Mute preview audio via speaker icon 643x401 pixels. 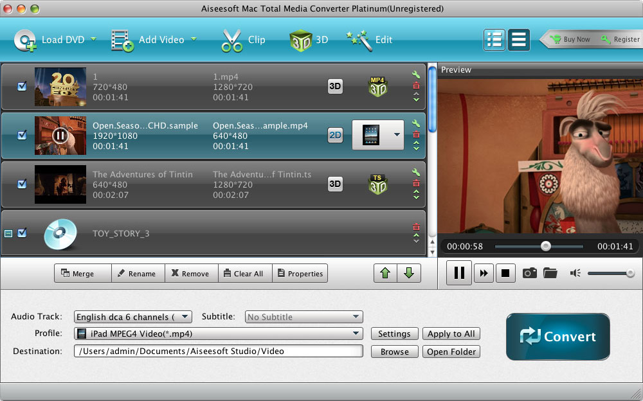574,272
